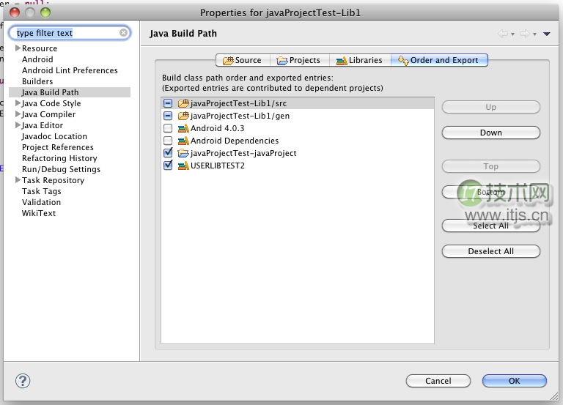Screen dimensions: 563x405
Task: Expand the Resource tree node
Action: click(18, 48)
